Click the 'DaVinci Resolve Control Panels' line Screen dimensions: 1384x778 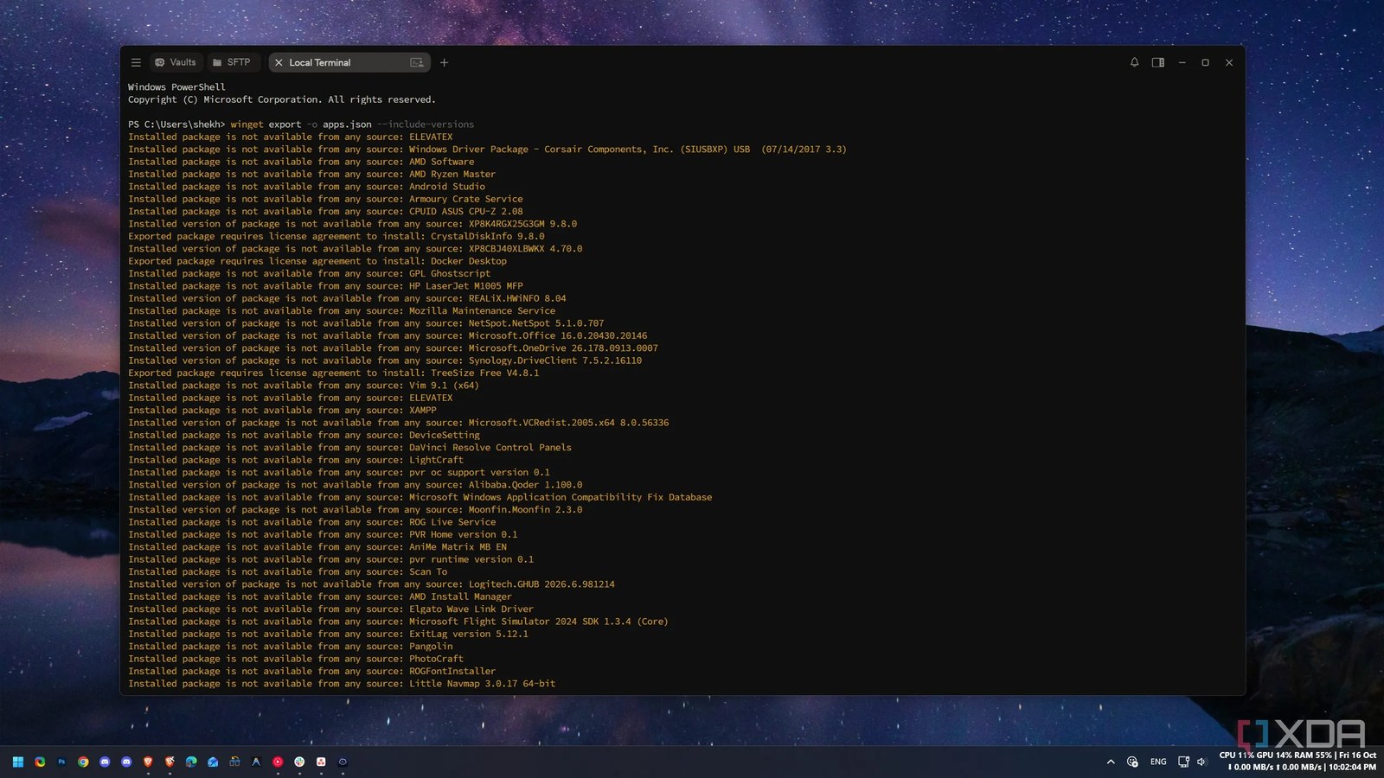[349, 448]
